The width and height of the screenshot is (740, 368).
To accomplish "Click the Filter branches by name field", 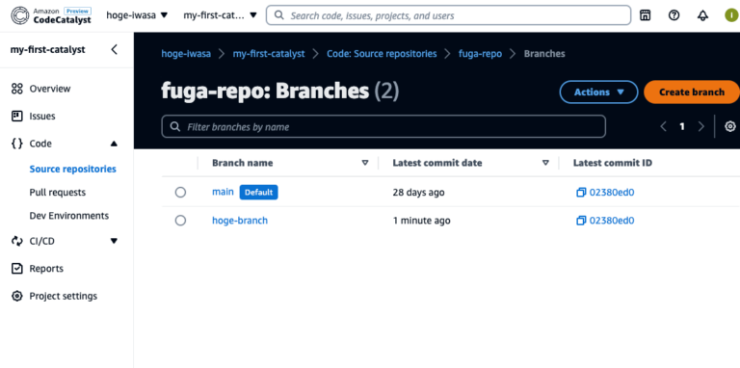I will click(x=383, y=126).
